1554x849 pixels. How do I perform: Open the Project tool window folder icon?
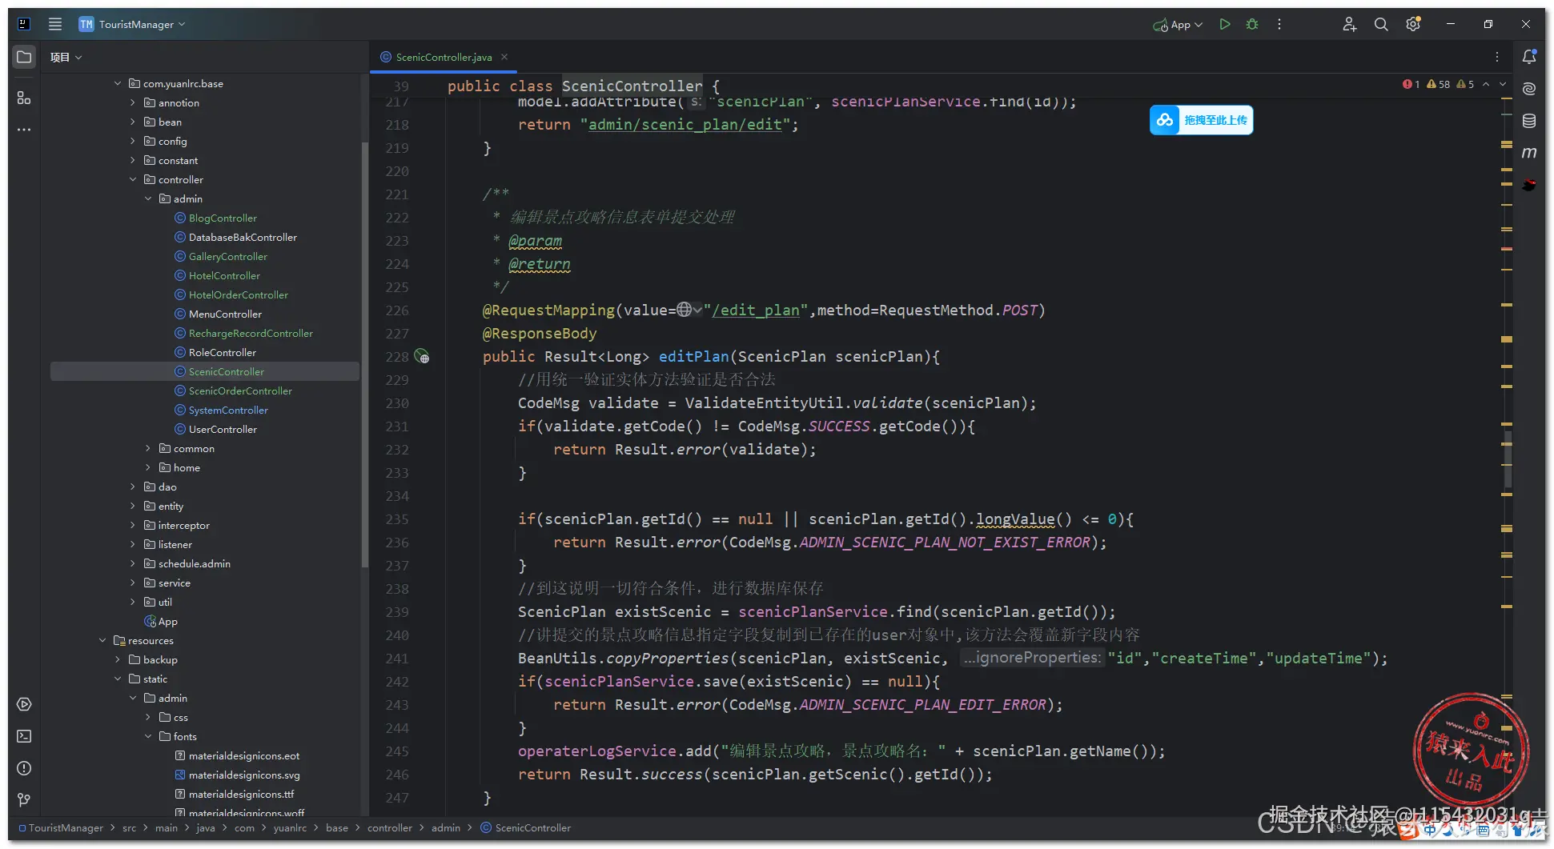[24, 57]
